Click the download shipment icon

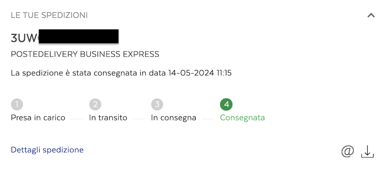[x=367, y=151]
